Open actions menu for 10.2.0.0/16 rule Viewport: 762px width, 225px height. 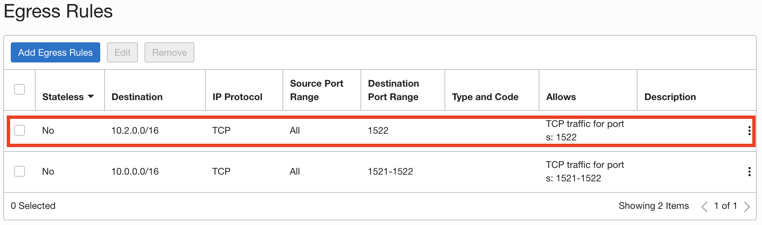(749, 131)
